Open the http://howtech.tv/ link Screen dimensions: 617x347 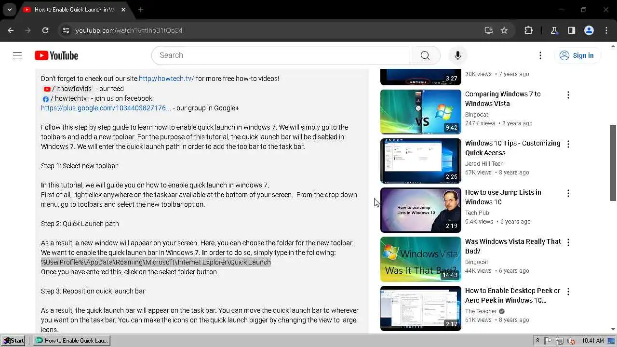pyautogui.click(x=166, y=79)
